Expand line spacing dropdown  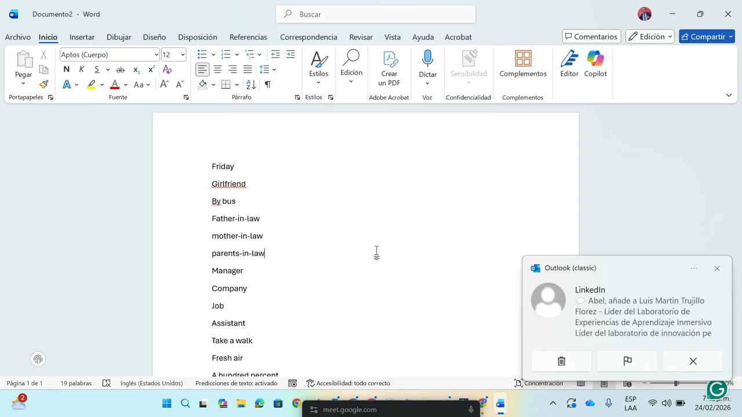274,69
